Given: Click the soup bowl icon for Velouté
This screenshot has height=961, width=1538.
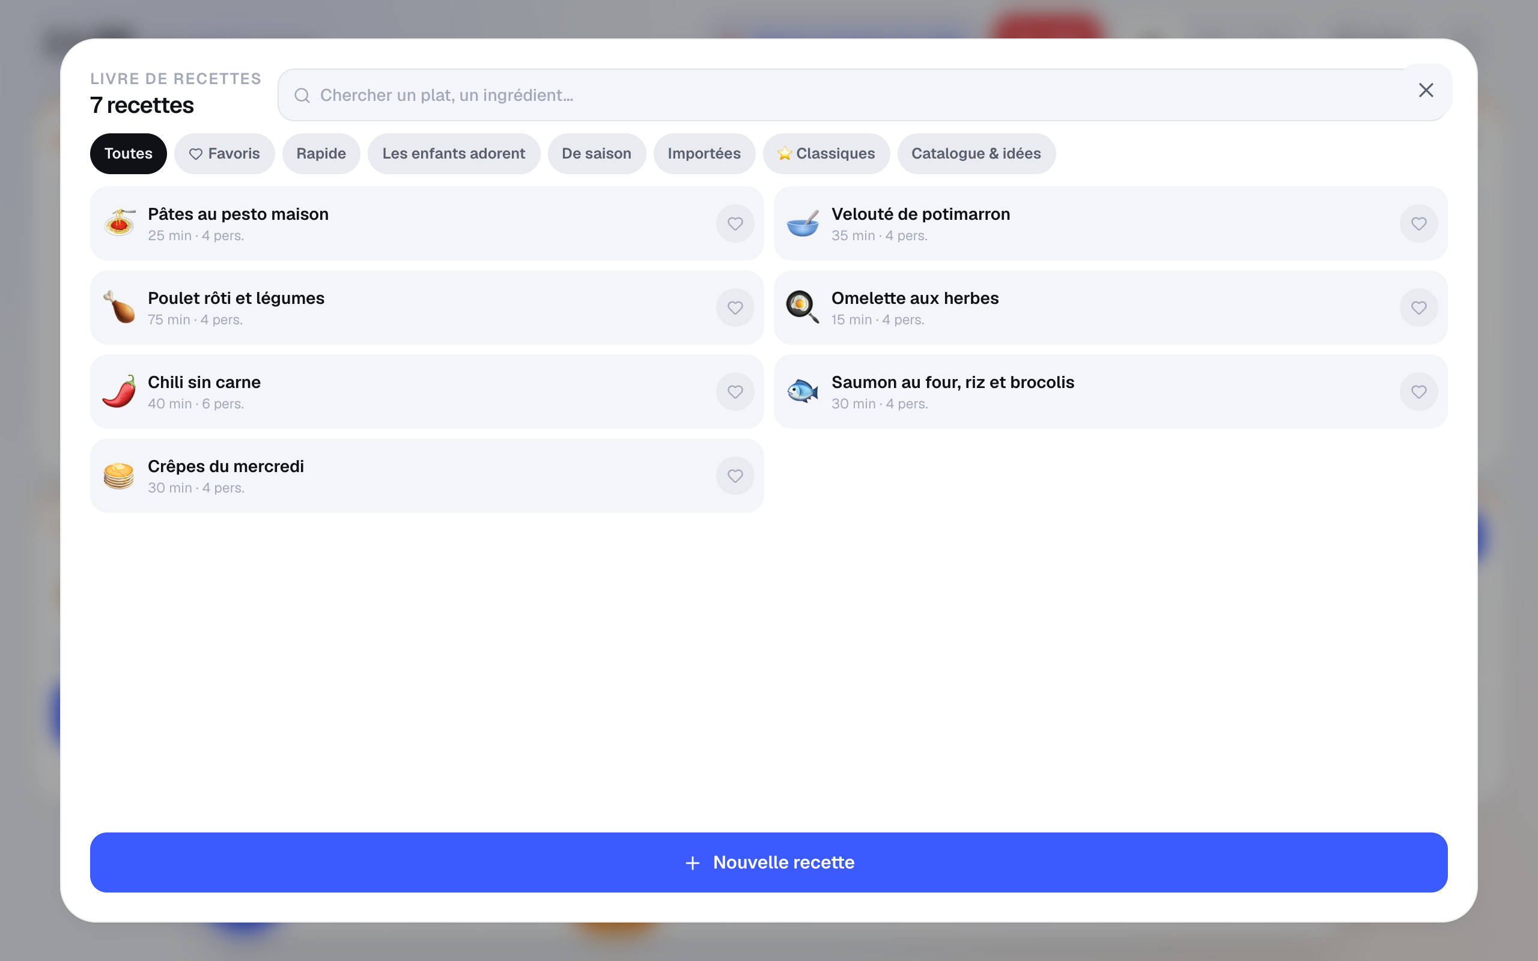Looking at the screenshot, I should tap(803, 223).
